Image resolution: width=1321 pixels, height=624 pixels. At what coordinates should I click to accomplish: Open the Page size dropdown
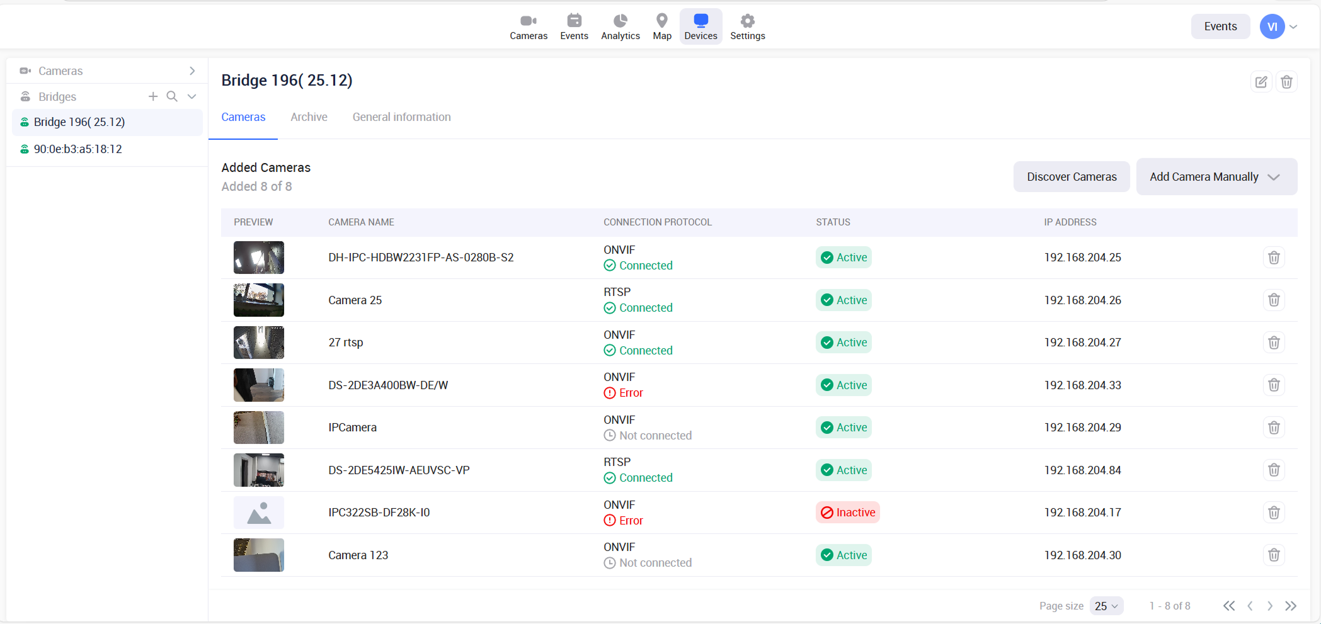click(x=1106, y=606)
